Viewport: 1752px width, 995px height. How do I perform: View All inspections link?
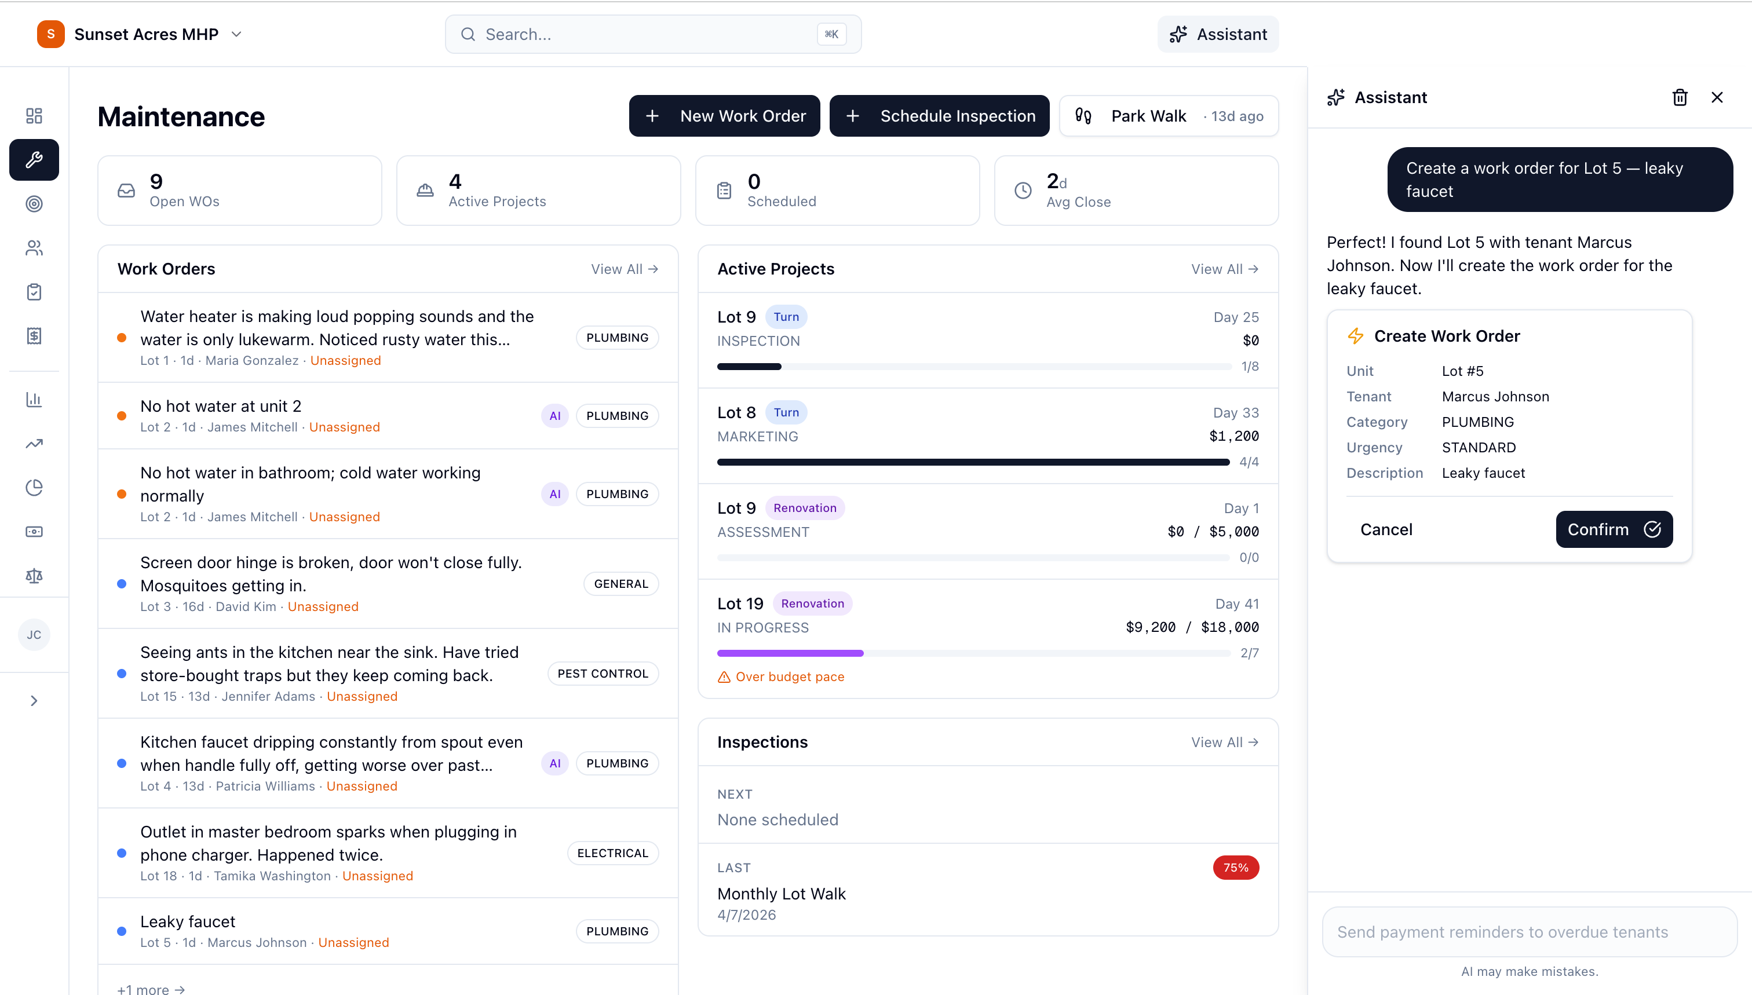(x=1224, y=742)
